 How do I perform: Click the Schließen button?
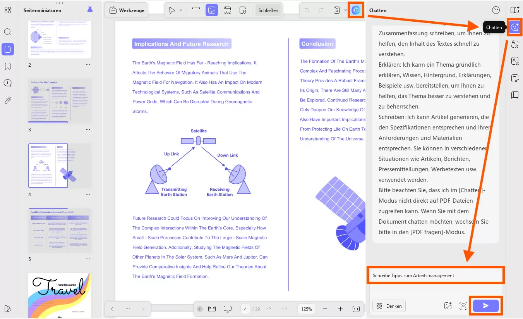point(268,10)
